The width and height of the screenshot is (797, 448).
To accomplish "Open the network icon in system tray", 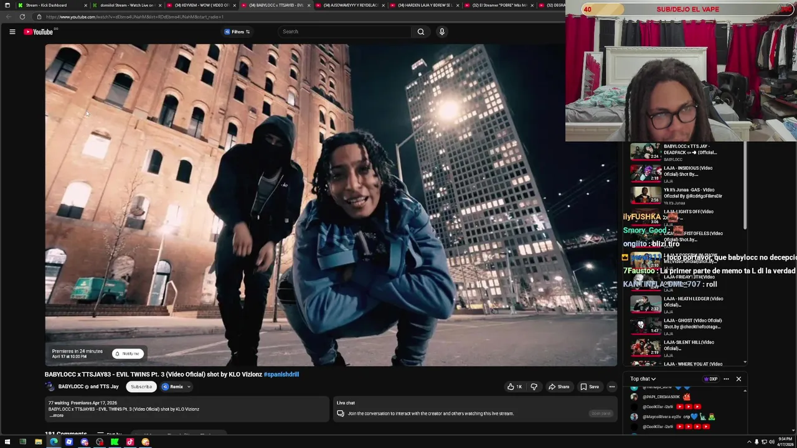I will click(764, 442).
